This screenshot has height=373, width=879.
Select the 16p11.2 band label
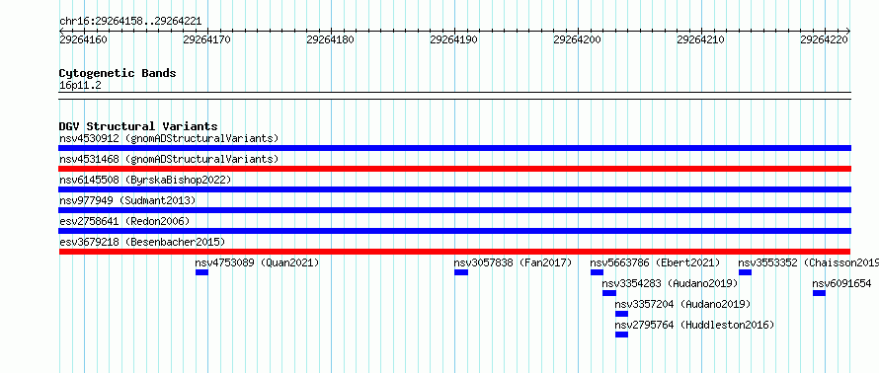[80, 86]
